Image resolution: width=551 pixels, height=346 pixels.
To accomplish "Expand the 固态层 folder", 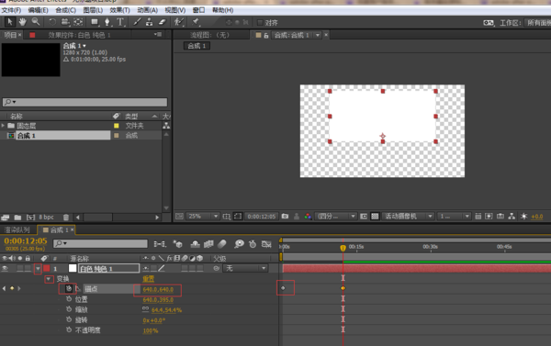I will (x=3, y=126).
